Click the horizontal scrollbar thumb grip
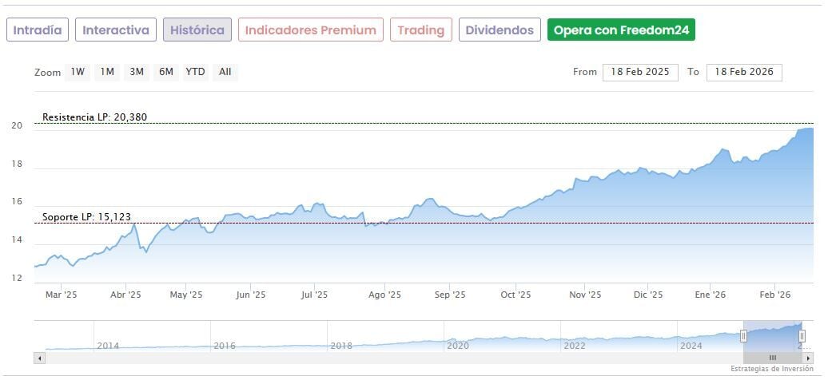This screenshot has width=828, height=380. (773, 358)
